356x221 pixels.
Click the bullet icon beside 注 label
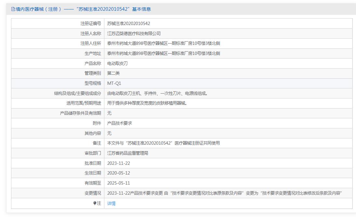(95, 203)
